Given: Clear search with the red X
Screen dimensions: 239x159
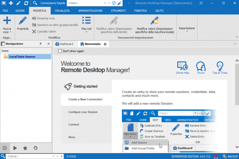Looking at the screenshot, I should pyautogui.click(x=62, y=156).
